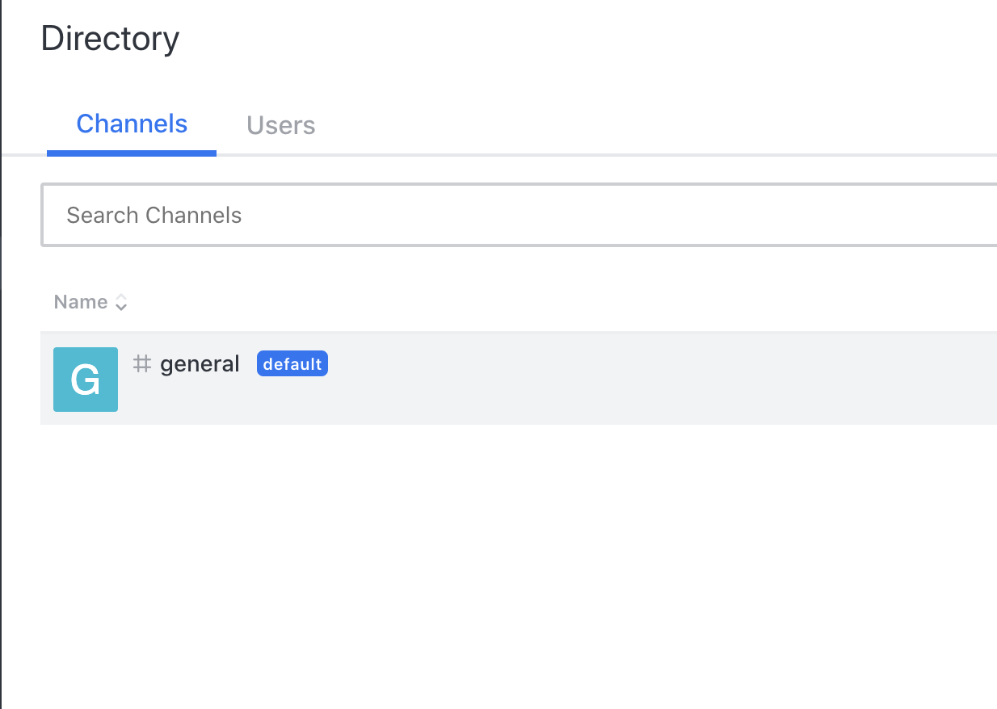This screenshot has width=997, height=709.
Task: Open the general channel name link
Action: [200, 364]
